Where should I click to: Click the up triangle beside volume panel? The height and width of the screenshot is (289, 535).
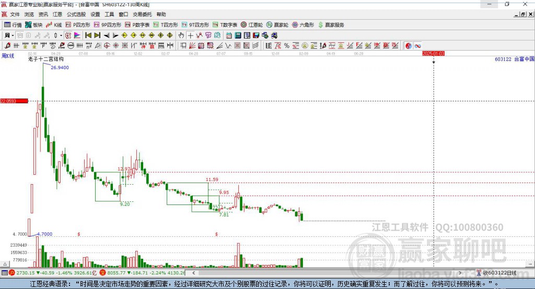pos(5,264)
